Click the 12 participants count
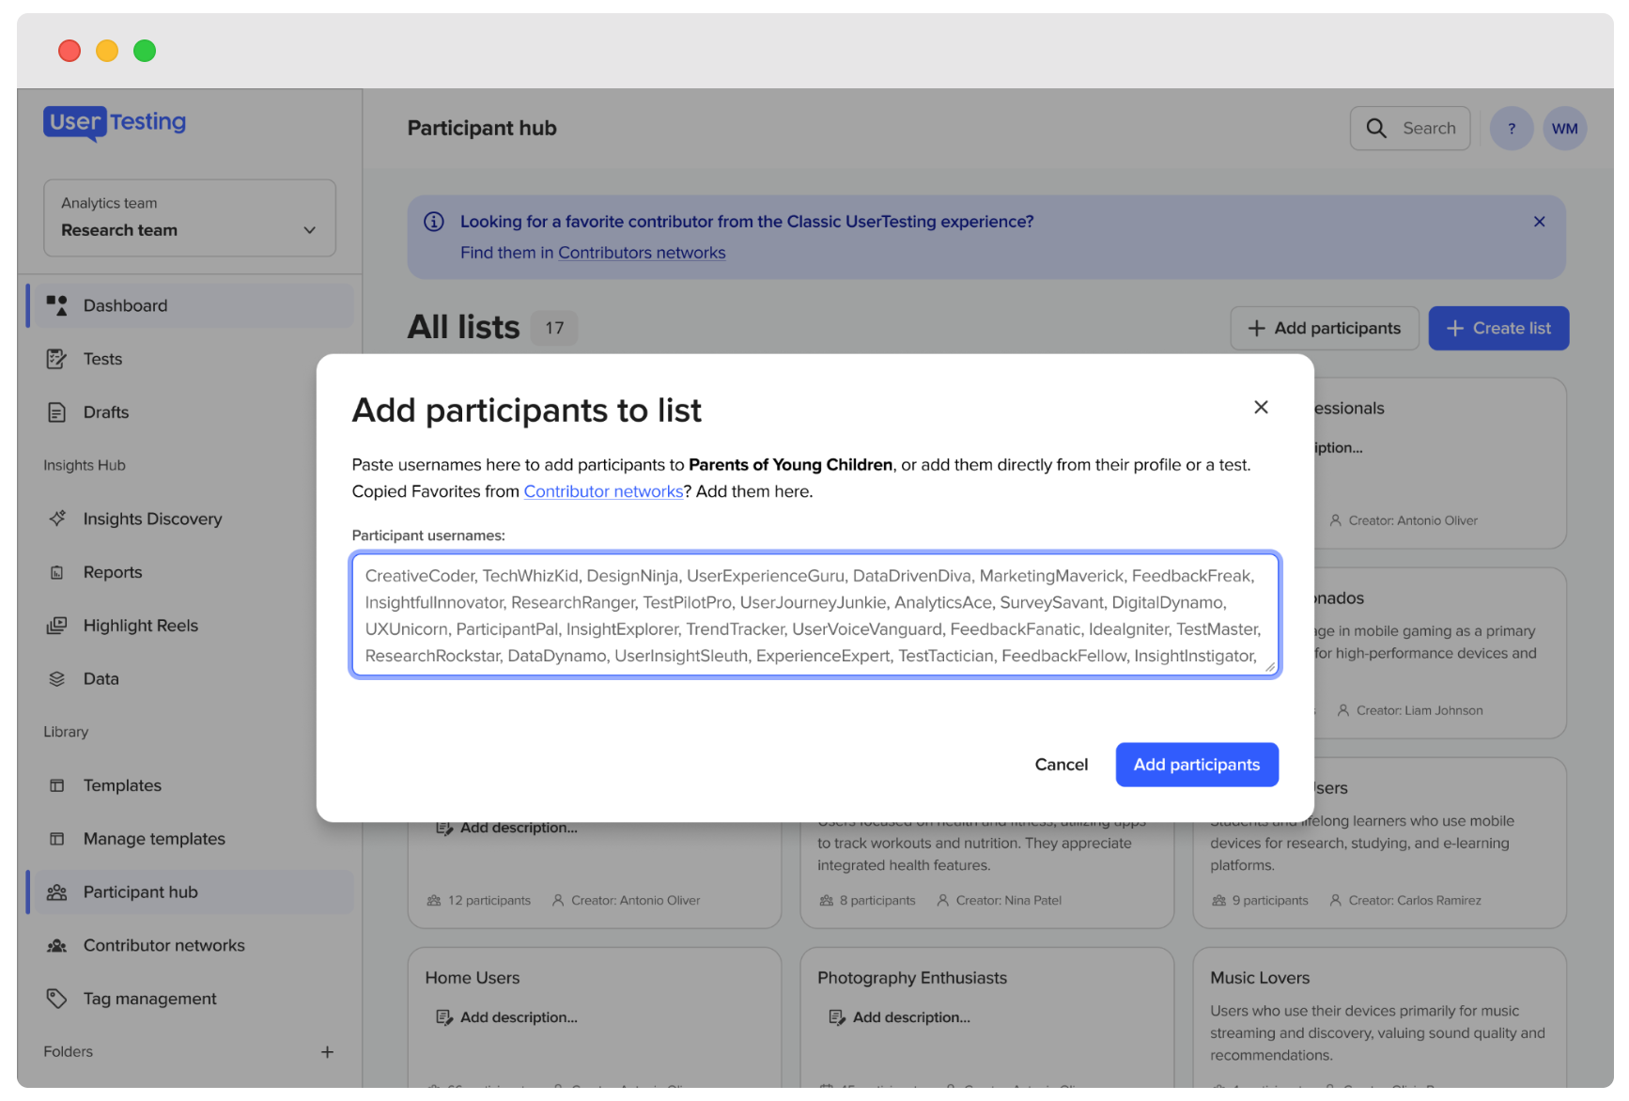 click(479, 900)
